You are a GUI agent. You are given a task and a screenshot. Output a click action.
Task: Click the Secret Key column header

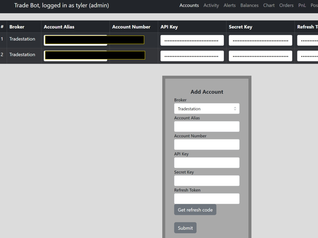(x=240, y=27)
